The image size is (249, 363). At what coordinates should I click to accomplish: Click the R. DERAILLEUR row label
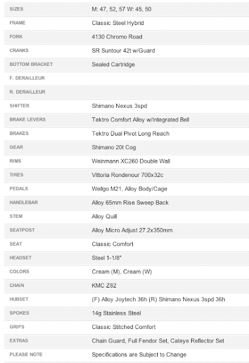pyautogui.click(x=28, y=92)
